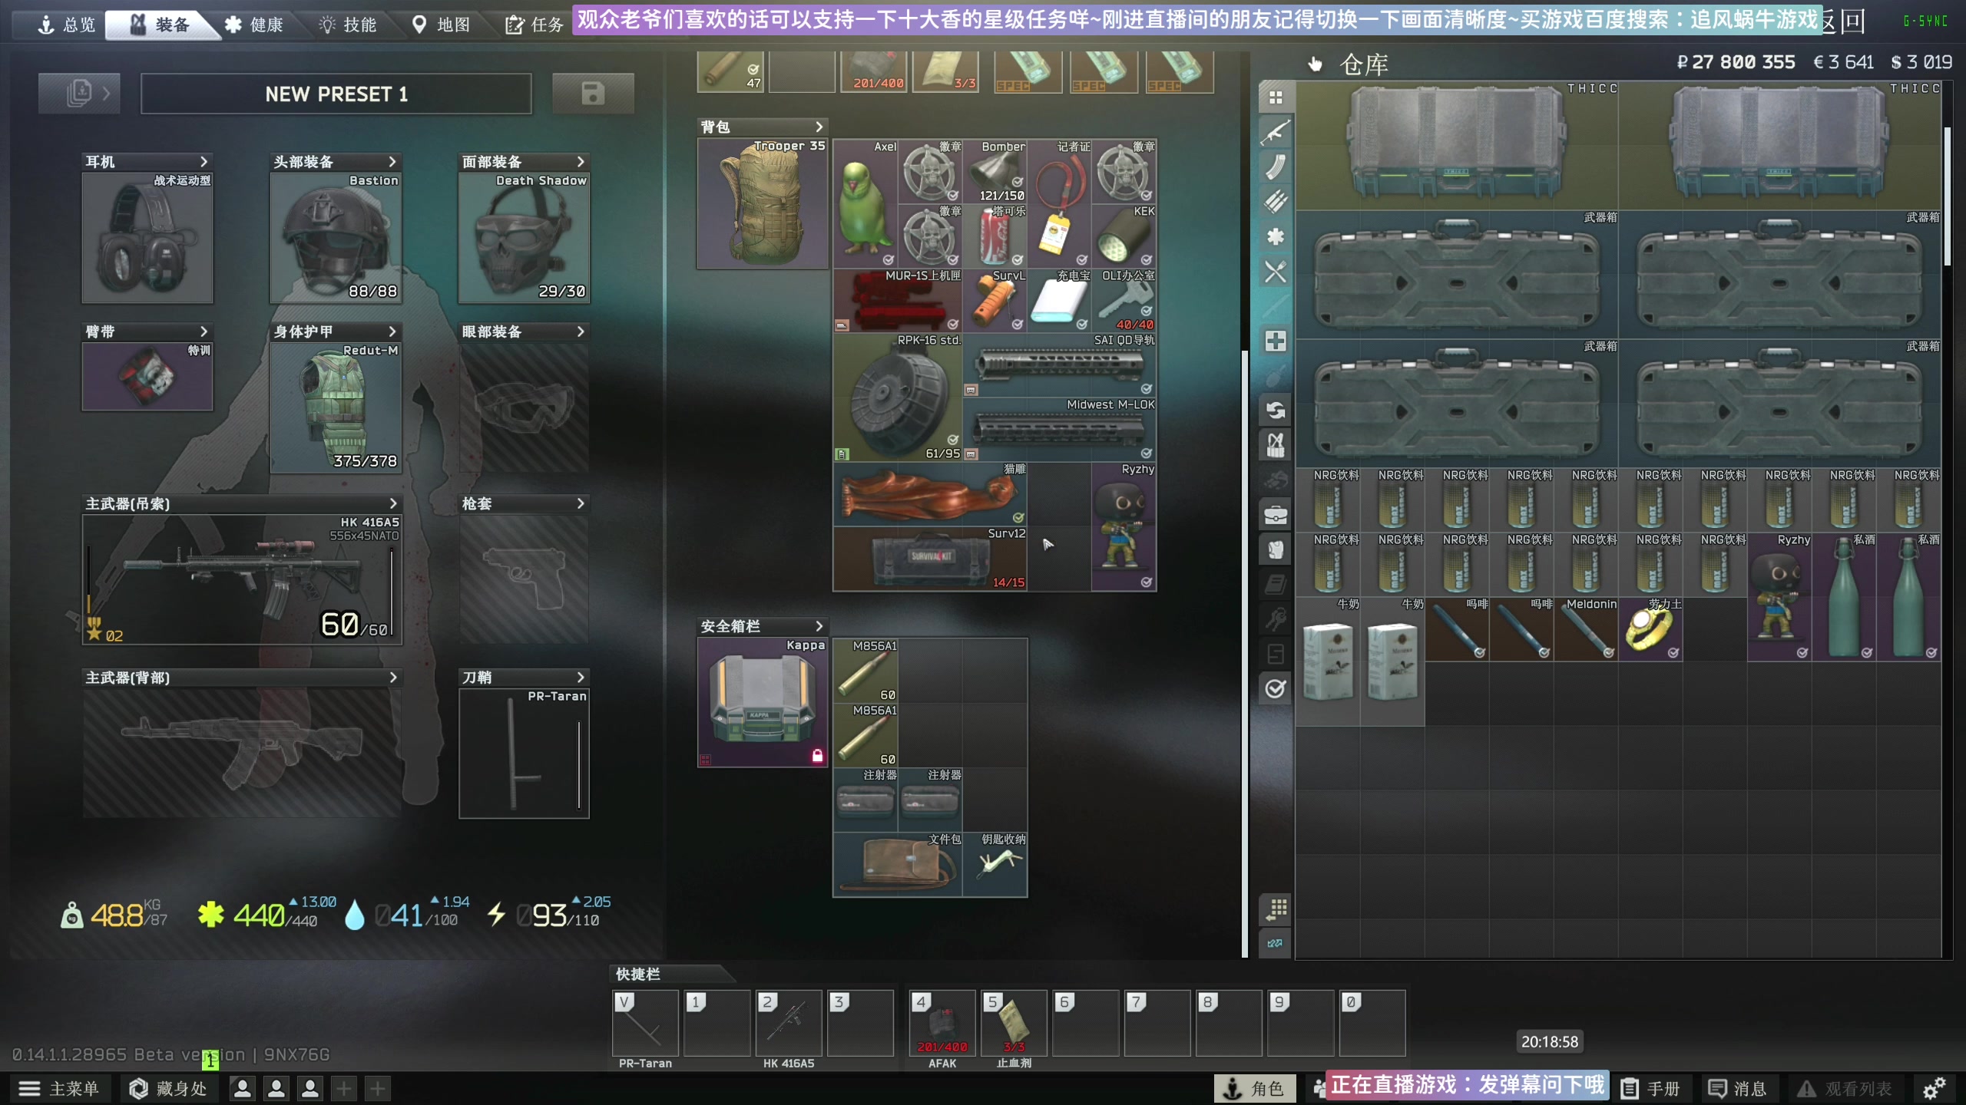Select the HK 416A5 on-sling weapon
This screenshot has height=1105, width=1966.
click(x=242, y=579)
